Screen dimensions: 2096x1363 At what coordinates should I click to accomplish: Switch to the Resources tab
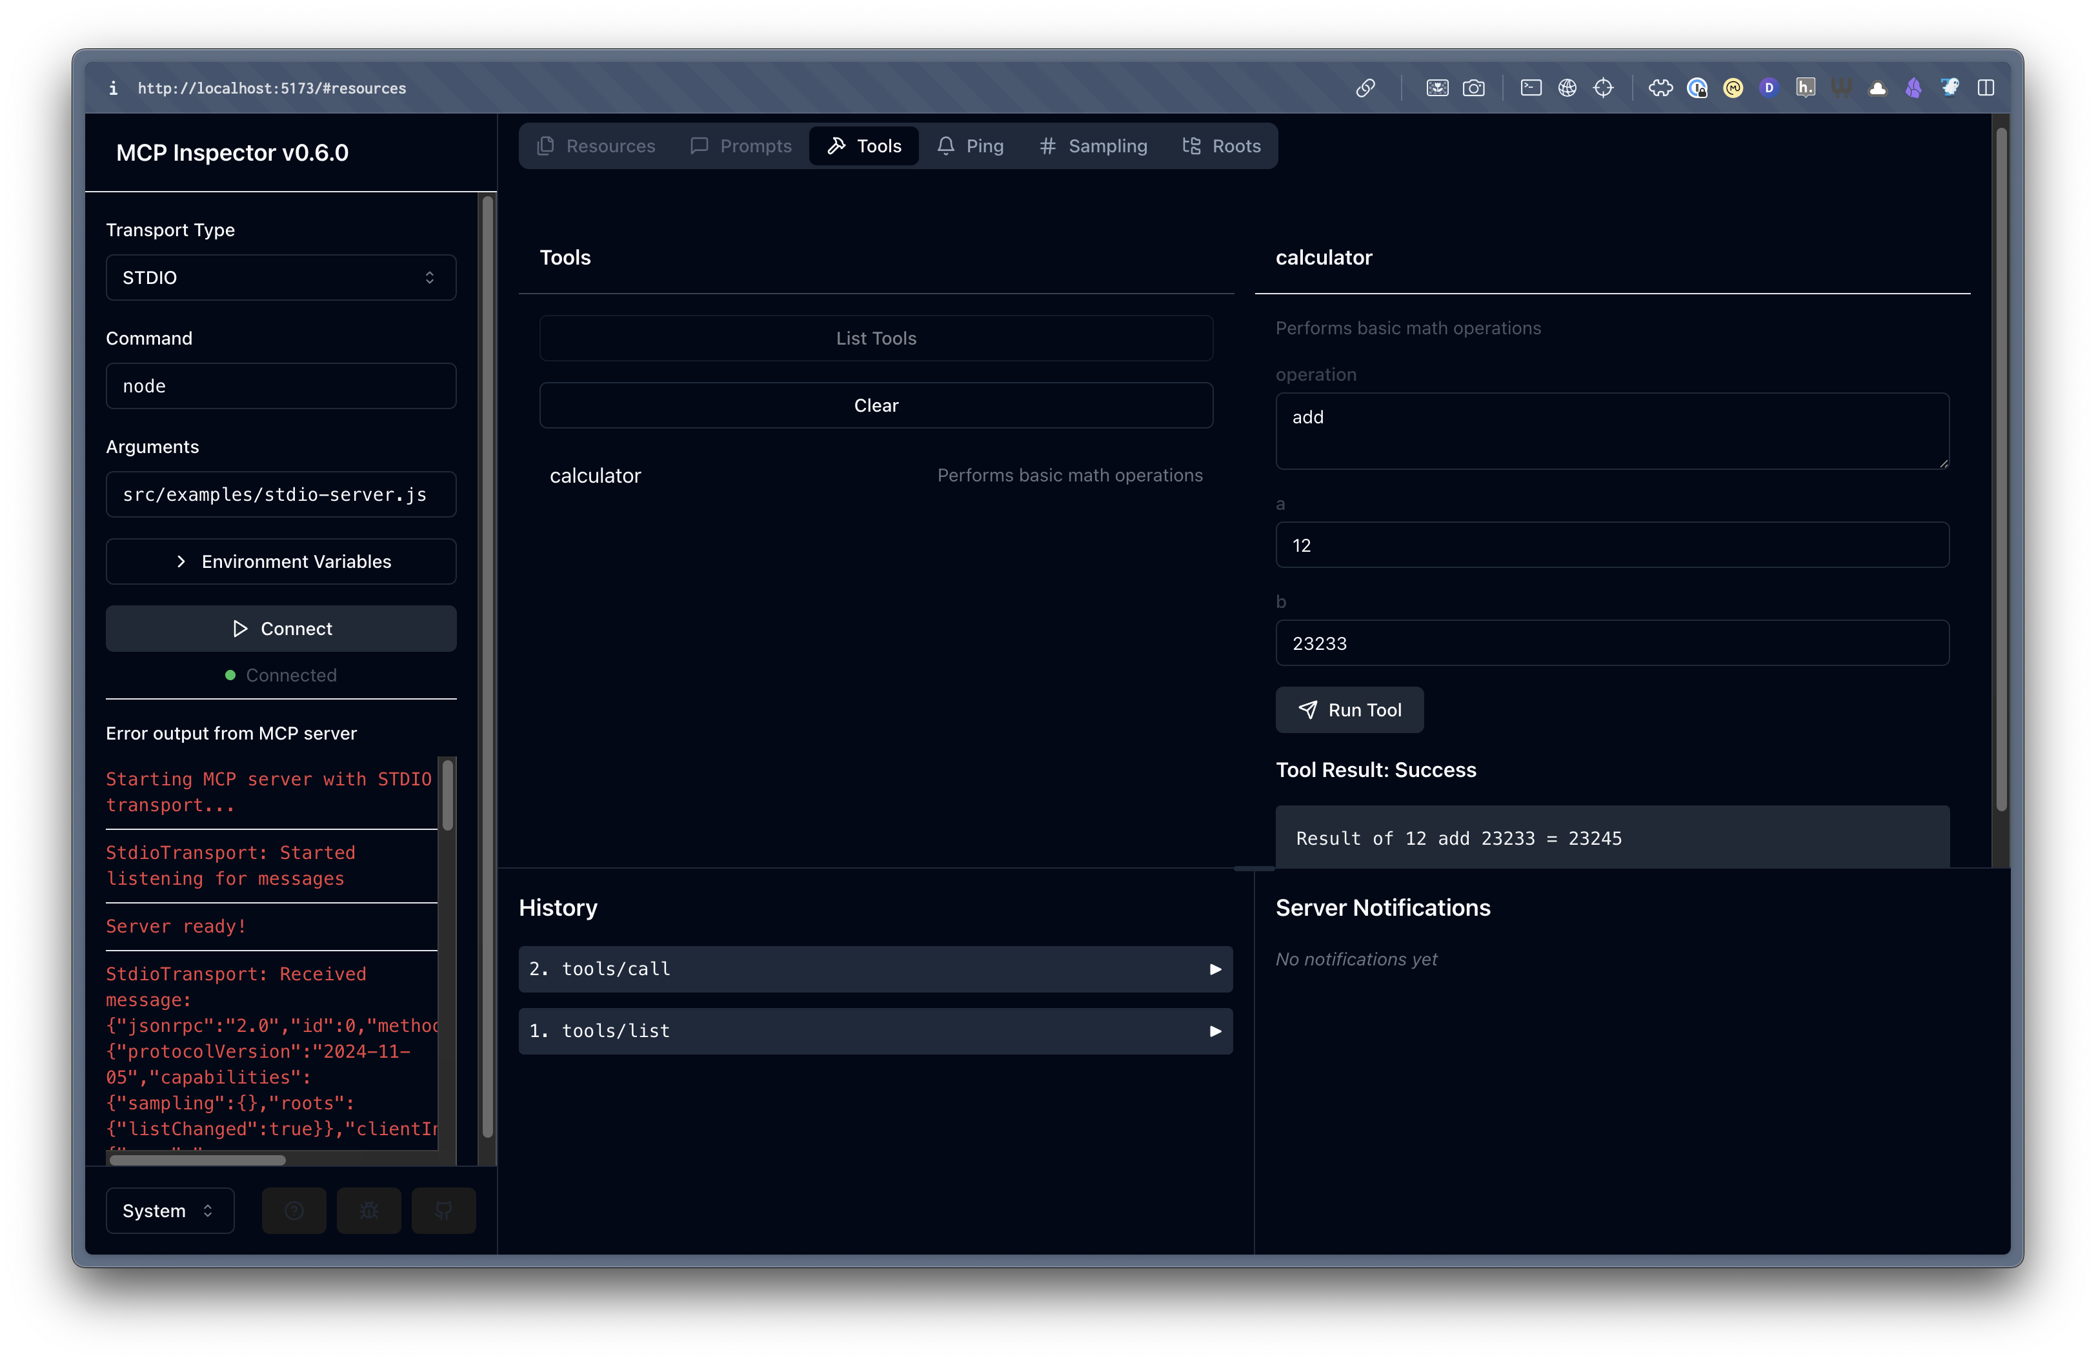tap(596, 146)
